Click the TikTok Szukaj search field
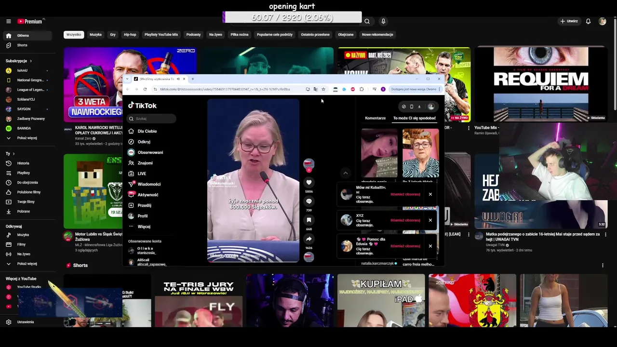 (x=152, y=119)
